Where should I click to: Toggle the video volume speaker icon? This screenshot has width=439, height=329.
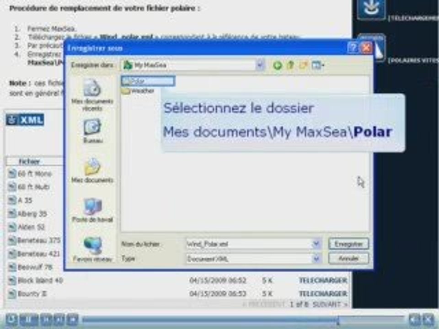[415, 319]
